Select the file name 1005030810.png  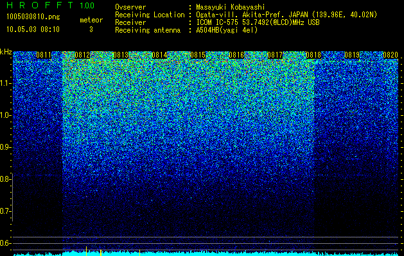pyautogui.click(x=33, y=17)
